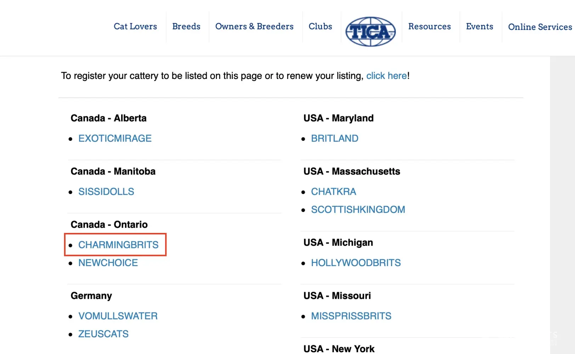Open Owners & Breeders menu

[254, 27]
